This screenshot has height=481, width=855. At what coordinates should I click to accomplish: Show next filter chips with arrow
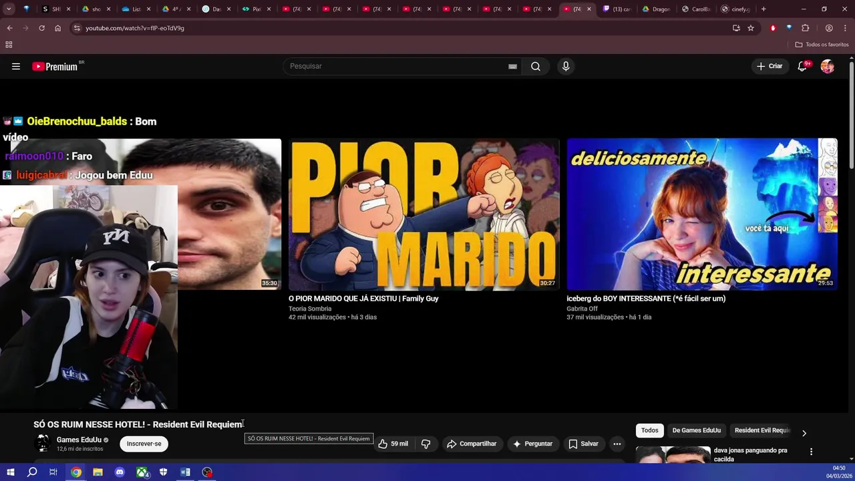pos(804,433)
